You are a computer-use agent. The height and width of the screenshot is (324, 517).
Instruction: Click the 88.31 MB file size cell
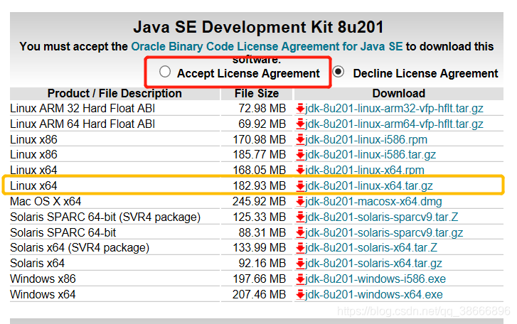[262, 233]
